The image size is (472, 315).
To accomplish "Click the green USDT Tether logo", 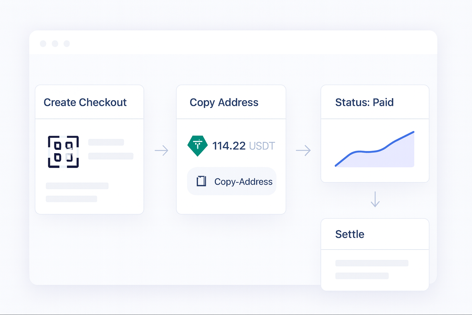I will pos(198,146).
